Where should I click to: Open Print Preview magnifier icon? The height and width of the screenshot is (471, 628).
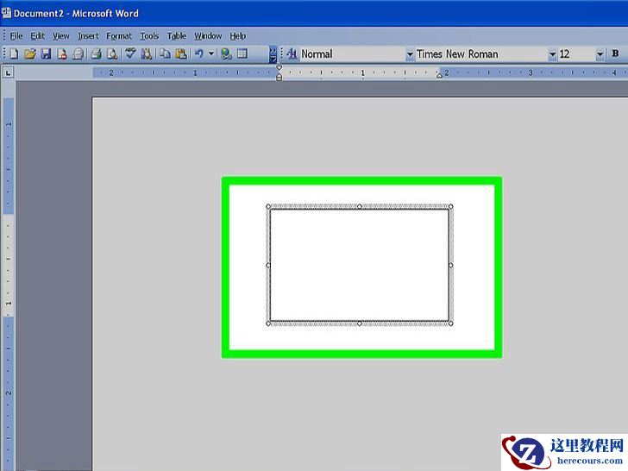pyautogui.click(x=112, y=53)
